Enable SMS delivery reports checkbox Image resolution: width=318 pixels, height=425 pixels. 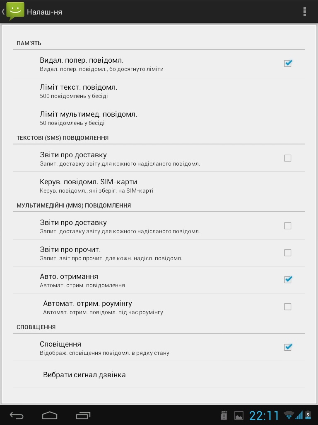[x=288, y=158]
